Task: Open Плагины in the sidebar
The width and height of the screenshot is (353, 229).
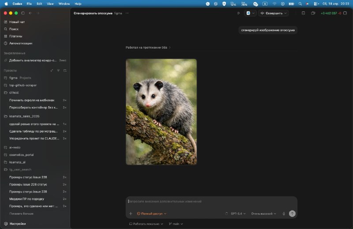Action: (x=16, y=36)
